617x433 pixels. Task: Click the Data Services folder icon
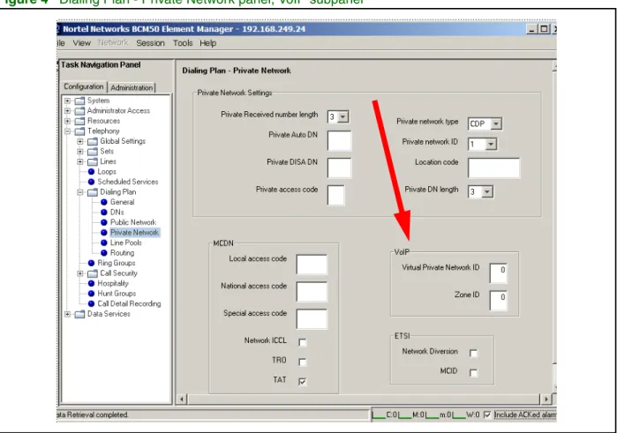coord(79,314)
